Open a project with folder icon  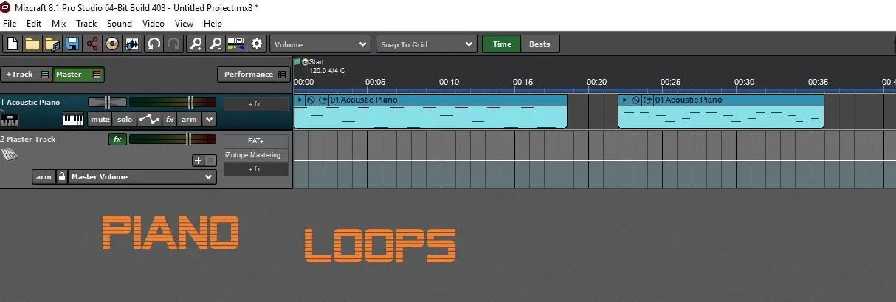[32, 44]
